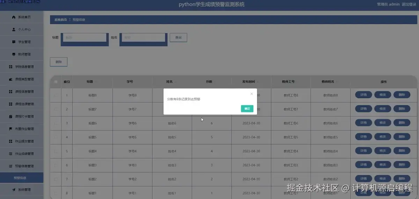Image resolution: width=419 pixels, height=199 pixels.
Task: Click the icon beside 学生管理
Action: pos(14,42)
